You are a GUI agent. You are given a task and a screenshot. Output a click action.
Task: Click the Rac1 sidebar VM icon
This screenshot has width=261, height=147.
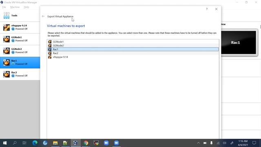[7, 62]
